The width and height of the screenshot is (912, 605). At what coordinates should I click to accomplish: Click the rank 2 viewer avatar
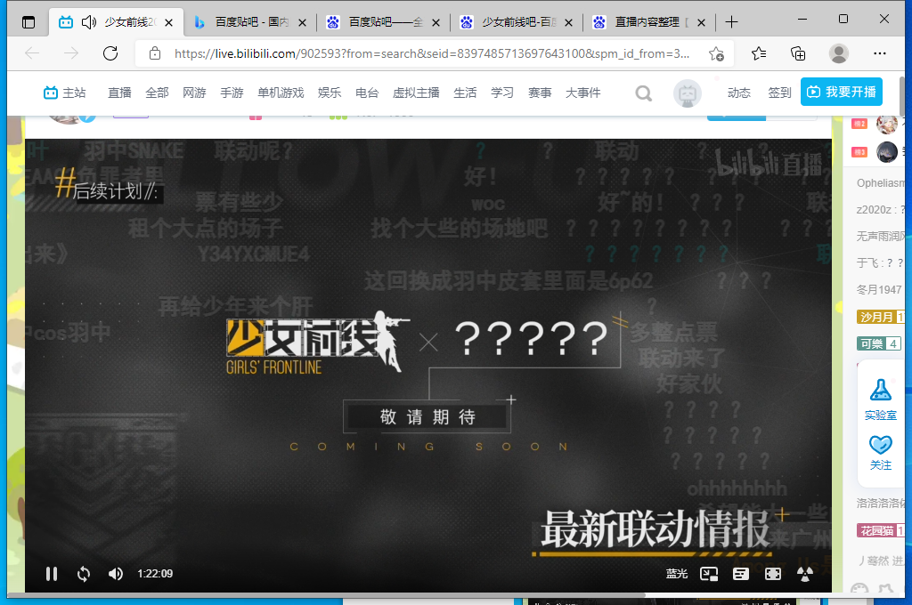click(x=886, y=124)
